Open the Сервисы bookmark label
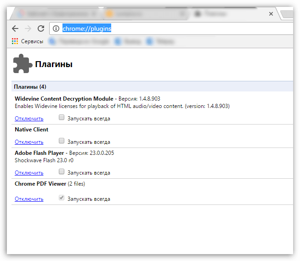Screen dimensions: 300x261 tap(32, 41)
